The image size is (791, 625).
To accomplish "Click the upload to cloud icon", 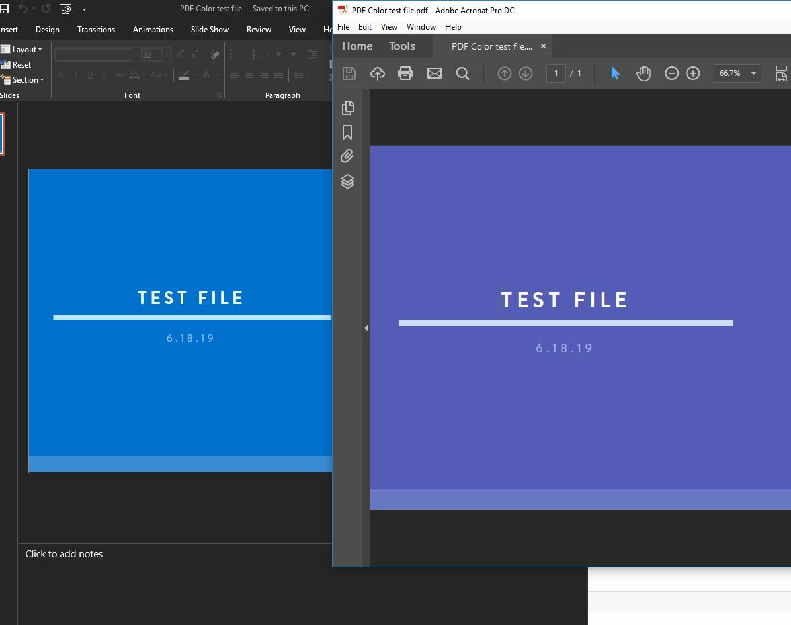I will pos(378,73).
